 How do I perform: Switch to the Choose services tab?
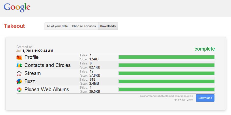pyautogui.click(x=84, y=26)
